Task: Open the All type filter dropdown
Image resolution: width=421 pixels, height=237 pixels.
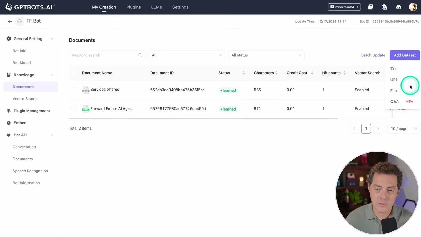Action: (x=187, y=55)
